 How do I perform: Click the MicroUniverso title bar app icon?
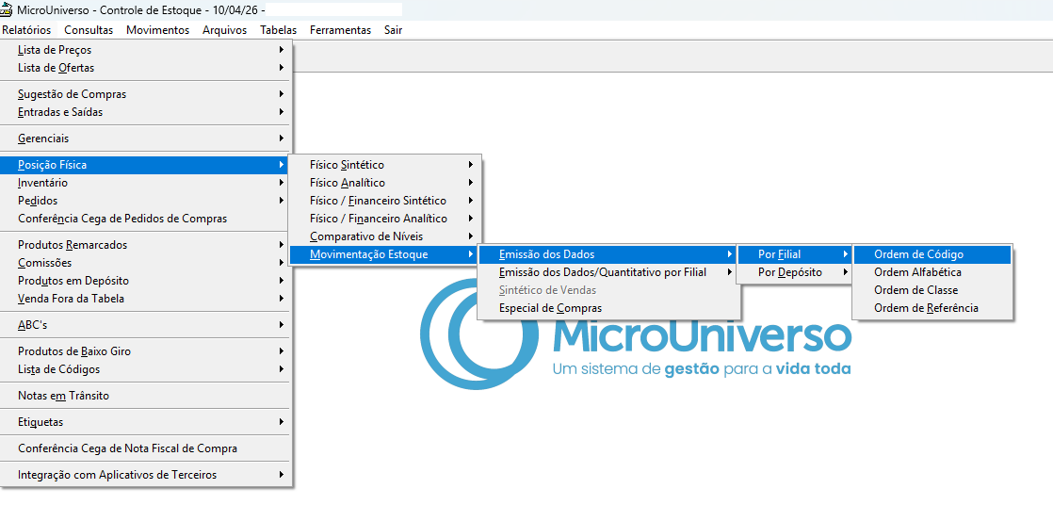[x=7, y=9]
